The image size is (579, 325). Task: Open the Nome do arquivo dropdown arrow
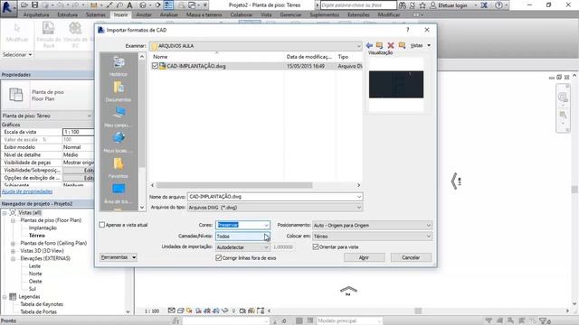pos(359,197)
